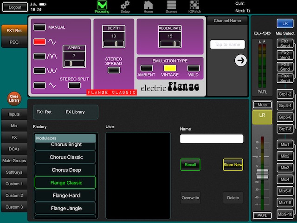Screen dimensions: 297x223
Task: Select AMBIENT emulation type
Action: click(x=147, y=68)
